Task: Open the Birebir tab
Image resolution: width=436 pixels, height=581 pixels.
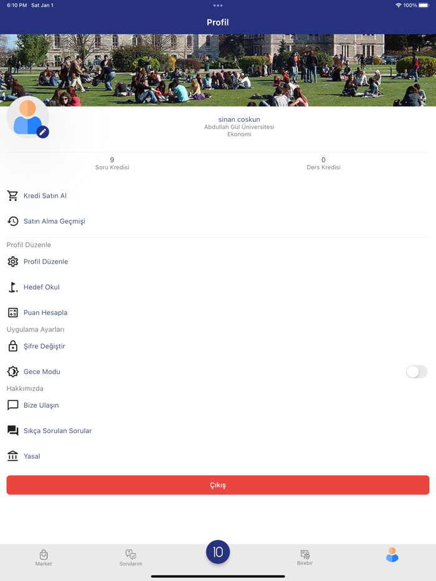Action: pos(305,557)
